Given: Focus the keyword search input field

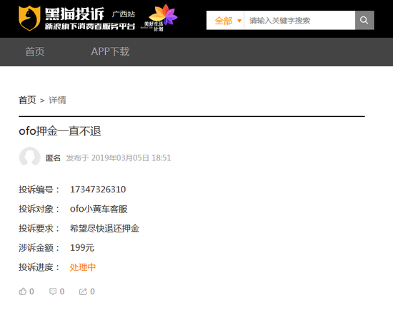Looking at the screenshot, I should (299, 20).
